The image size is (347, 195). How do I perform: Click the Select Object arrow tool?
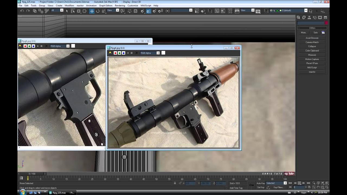[x=67, y=11]
